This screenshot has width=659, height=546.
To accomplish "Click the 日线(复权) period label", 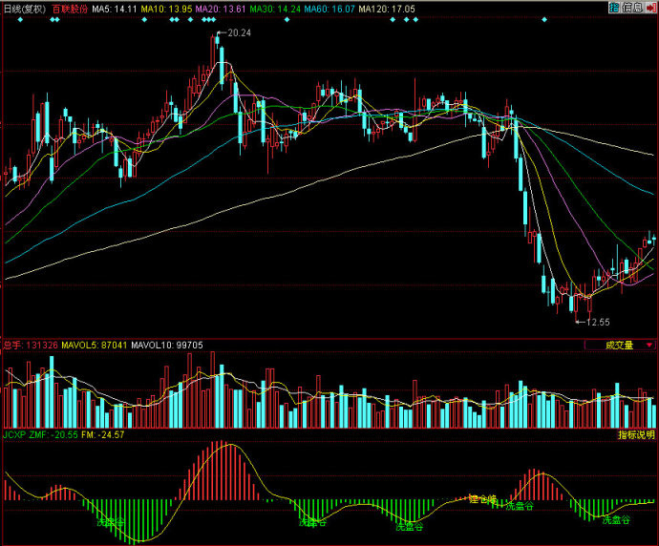I will 25,9.
